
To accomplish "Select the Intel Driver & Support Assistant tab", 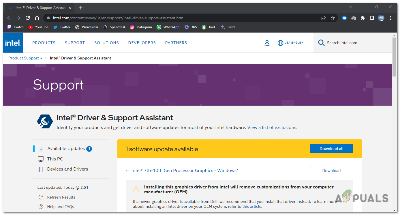I will point(40,8).
